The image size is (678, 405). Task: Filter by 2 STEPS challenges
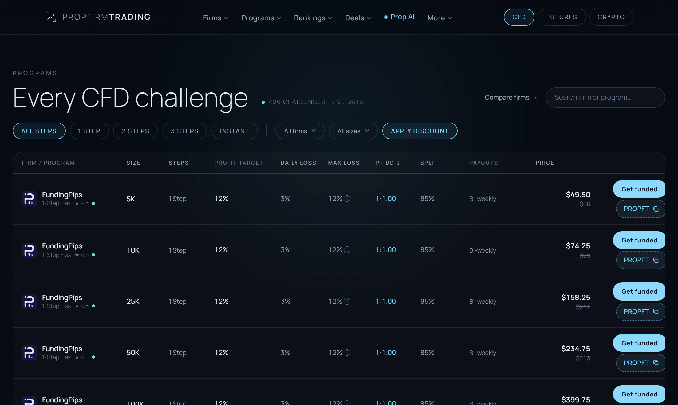(136, 131)
